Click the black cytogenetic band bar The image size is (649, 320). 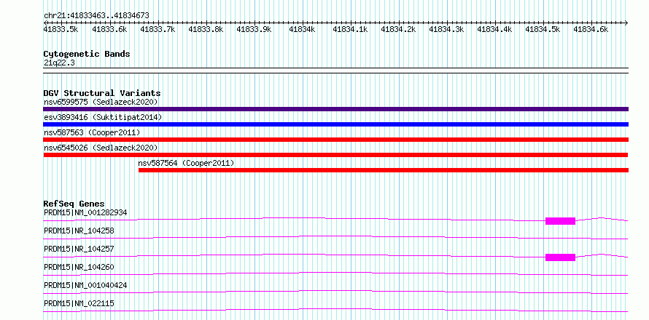click(335, 71)
